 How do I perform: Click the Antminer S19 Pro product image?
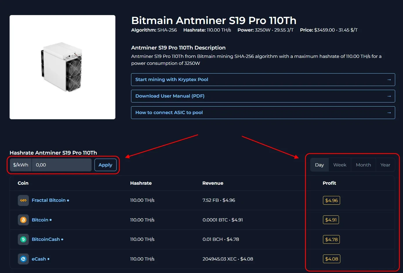click(62, 67)
